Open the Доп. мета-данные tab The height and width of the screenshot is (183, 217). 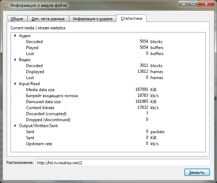pos(48,19)
